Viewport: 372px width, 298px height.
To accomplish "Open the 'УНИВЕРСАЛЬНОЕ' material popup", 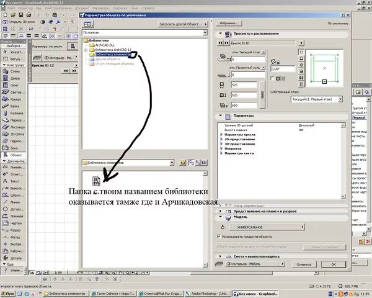I will (x=267, y=227).
